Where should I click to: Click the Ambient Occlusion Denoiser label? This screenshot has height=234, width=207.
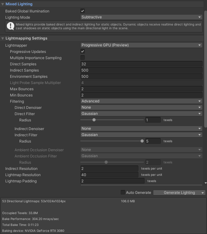[39, 150]
